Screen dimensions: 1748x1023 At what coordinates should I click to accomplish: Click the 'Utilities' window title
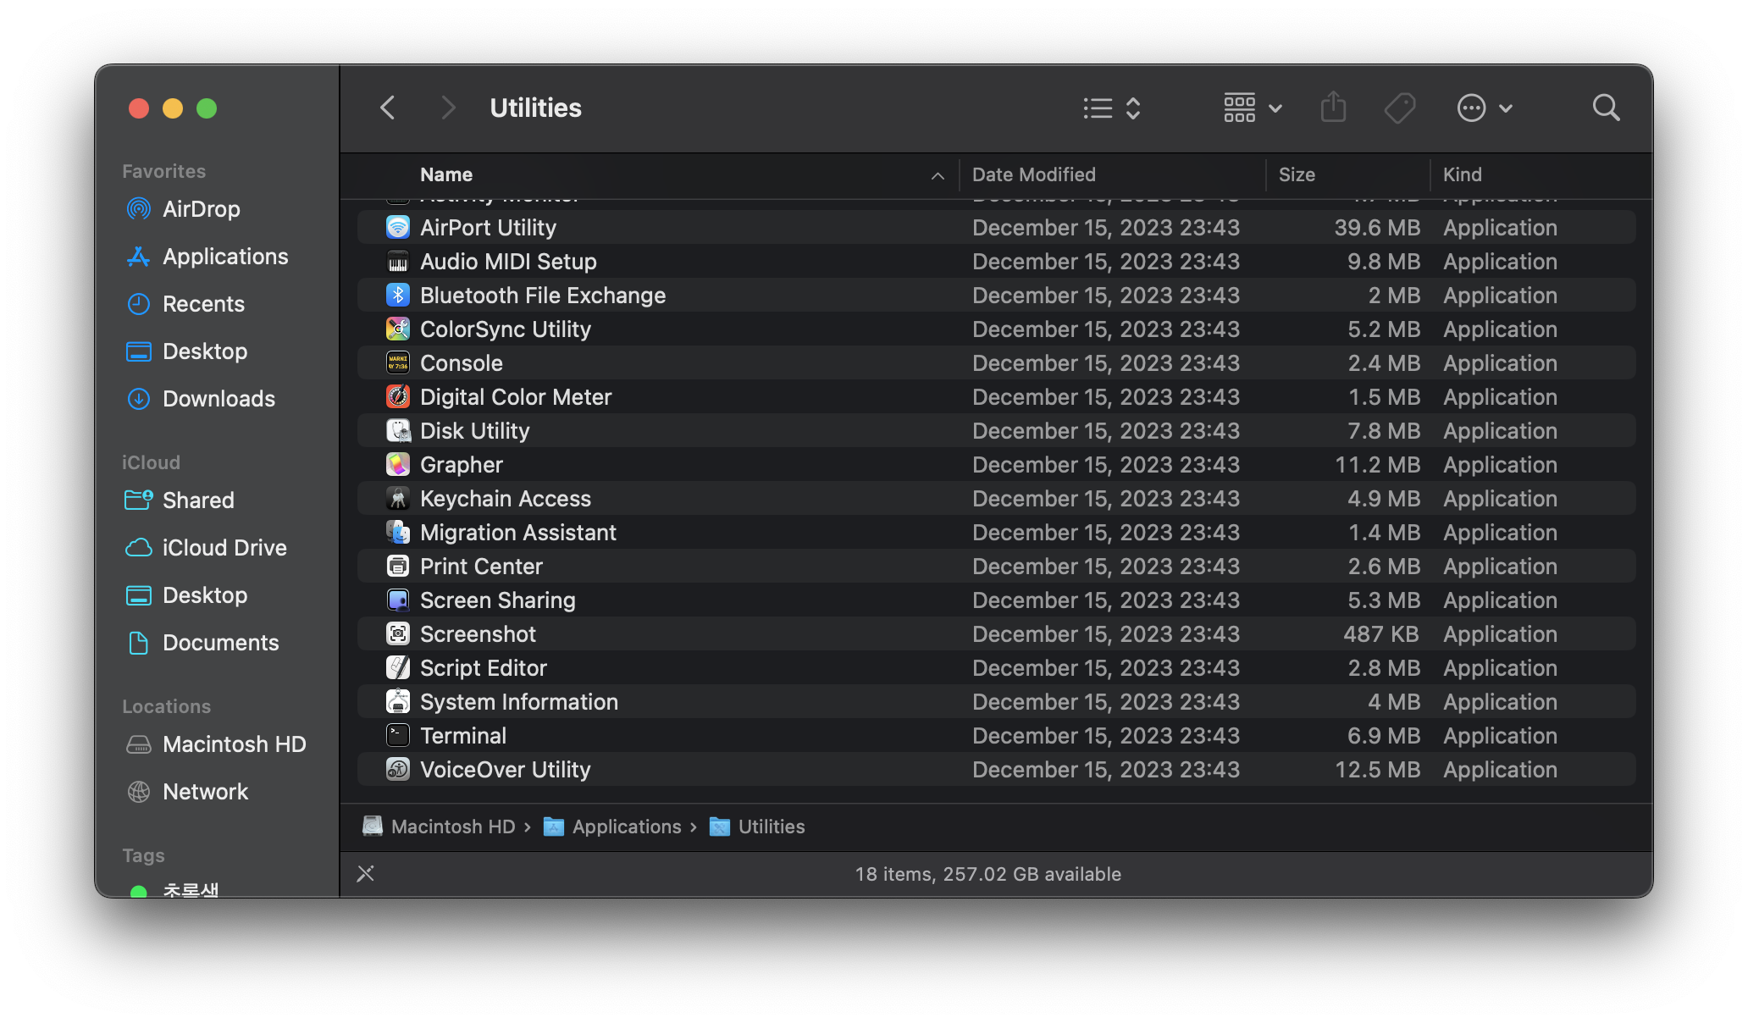pos(535,108)
